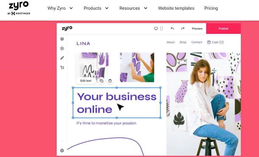Click the Zyro by Hostinger logo
This screenshot has height=157, width=259.
[19, 8]
